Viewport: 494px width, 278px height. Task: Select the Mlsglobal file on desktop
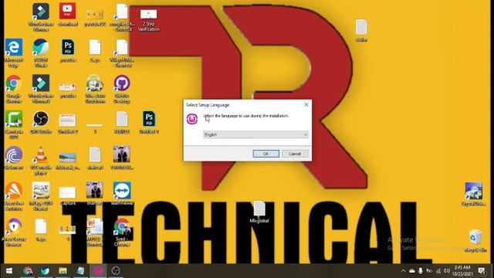point(259,208)
